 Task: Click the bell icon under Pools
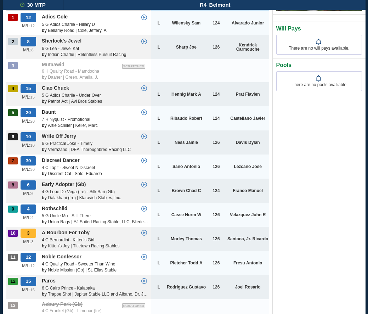coord(318,78)
